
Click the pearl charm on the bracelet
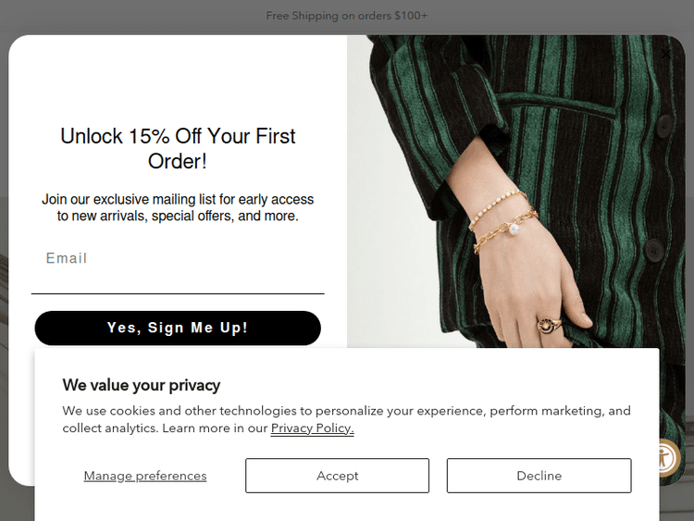pyautogui.click(x=513, y=229)
